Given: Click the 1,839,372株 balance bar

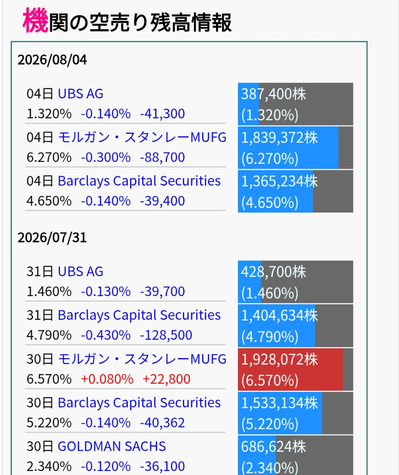Looking at the screenshot, I should [x=295, y=148].
